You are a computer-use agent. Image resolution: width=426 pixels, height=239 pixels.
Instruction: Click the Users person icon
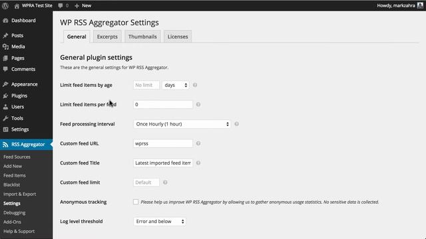click(5, 107)
